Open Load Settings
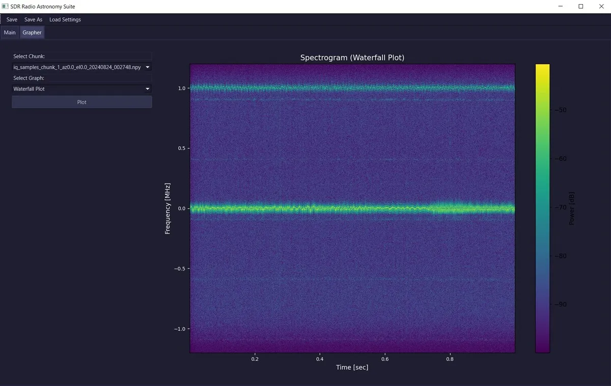 [65, 19]
